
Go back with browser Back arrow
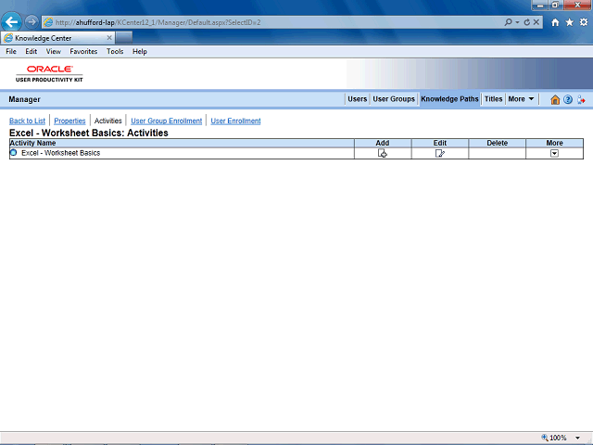[11, 22]
